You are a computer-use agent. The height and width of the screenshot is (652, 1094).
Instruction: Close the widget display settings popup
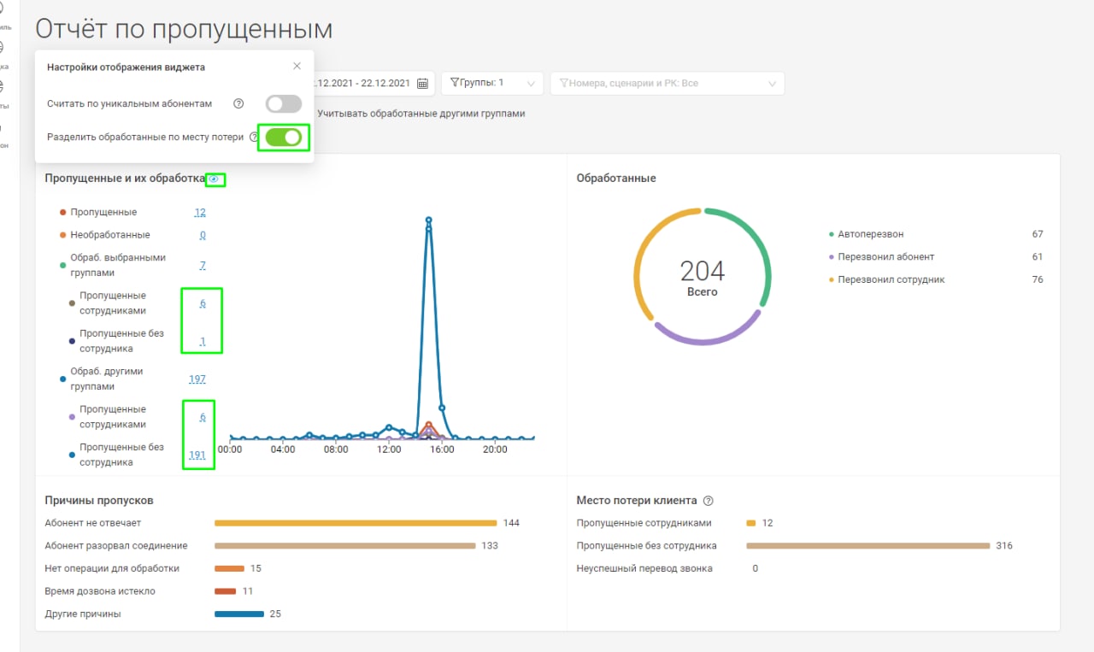(x=297, y=66)
